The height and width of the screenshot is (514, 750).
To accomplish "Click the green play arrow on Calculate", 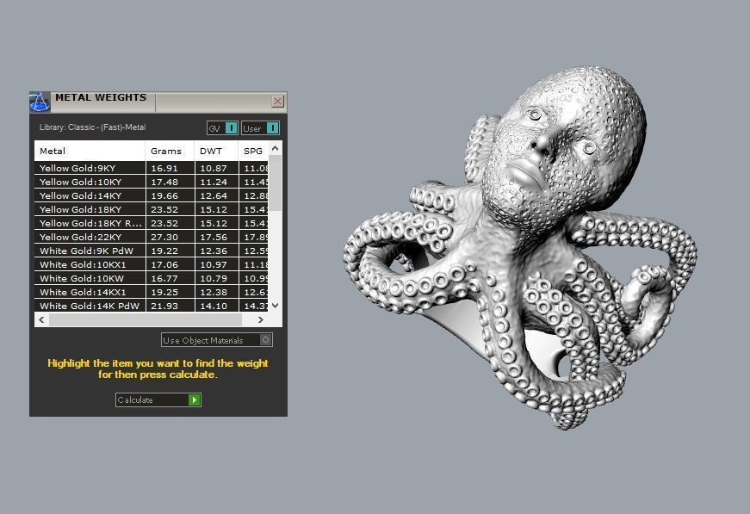I will pyautogui.click(x=195, y=399).
